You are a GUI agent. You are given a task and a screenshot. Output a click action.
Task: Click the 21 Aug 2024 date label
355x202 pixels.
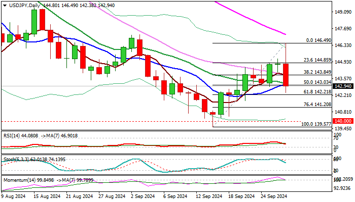[x=80, y=196]
